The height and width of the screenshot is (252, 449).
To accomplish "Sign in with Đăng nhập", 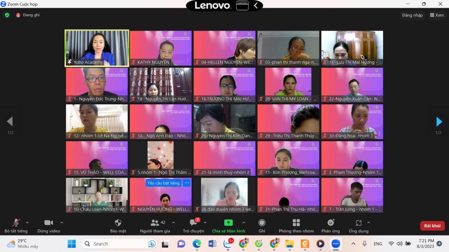I will [x=411, y=14].
